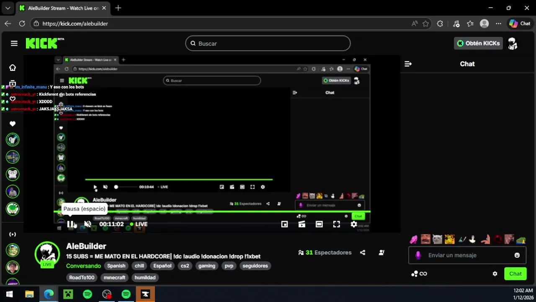536x302 pixels.
Task: Open the Windows Start menu
Action: pyautogui.click(x=10, y=294)
